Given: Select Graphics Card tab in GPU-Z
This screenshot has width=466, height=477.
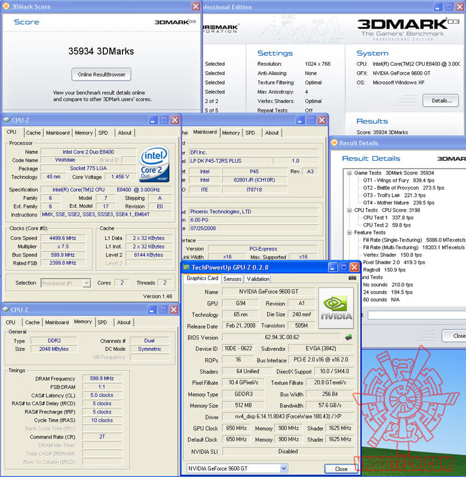Looking at the screenshot, I should [x=202, y=278].
